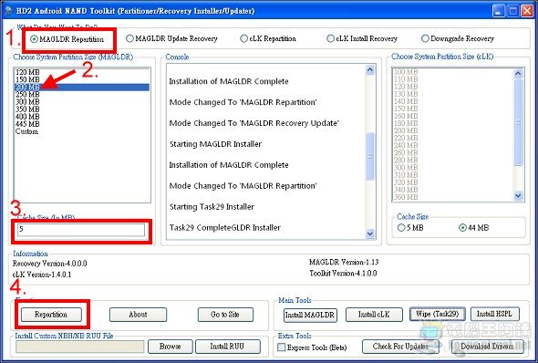Open the About dialog button
The width and height of the screenshot is (538, 363).
[138, 315]
